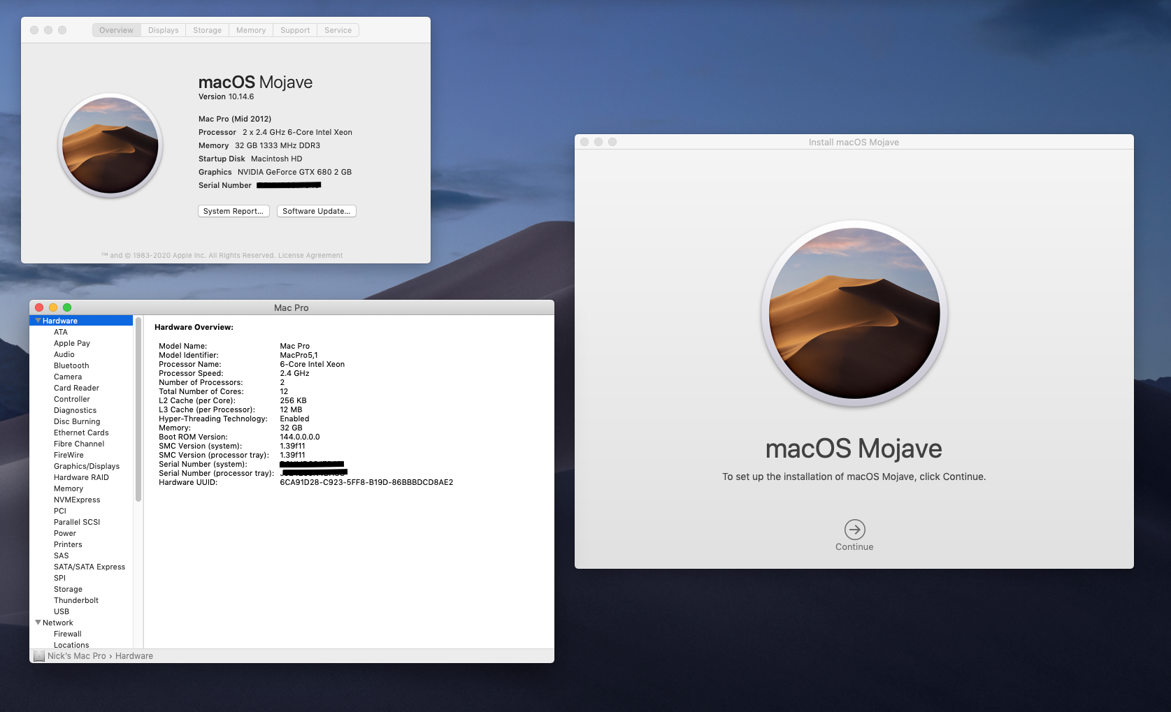The image size is (1171, 712).
Task: Switch to the Overview tab
Action: [x=116, y=30]
